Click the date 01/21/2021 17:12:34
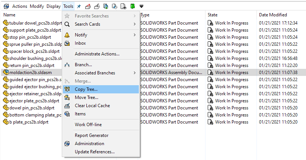This screenshot has height=160, width=306. [278, 23]
